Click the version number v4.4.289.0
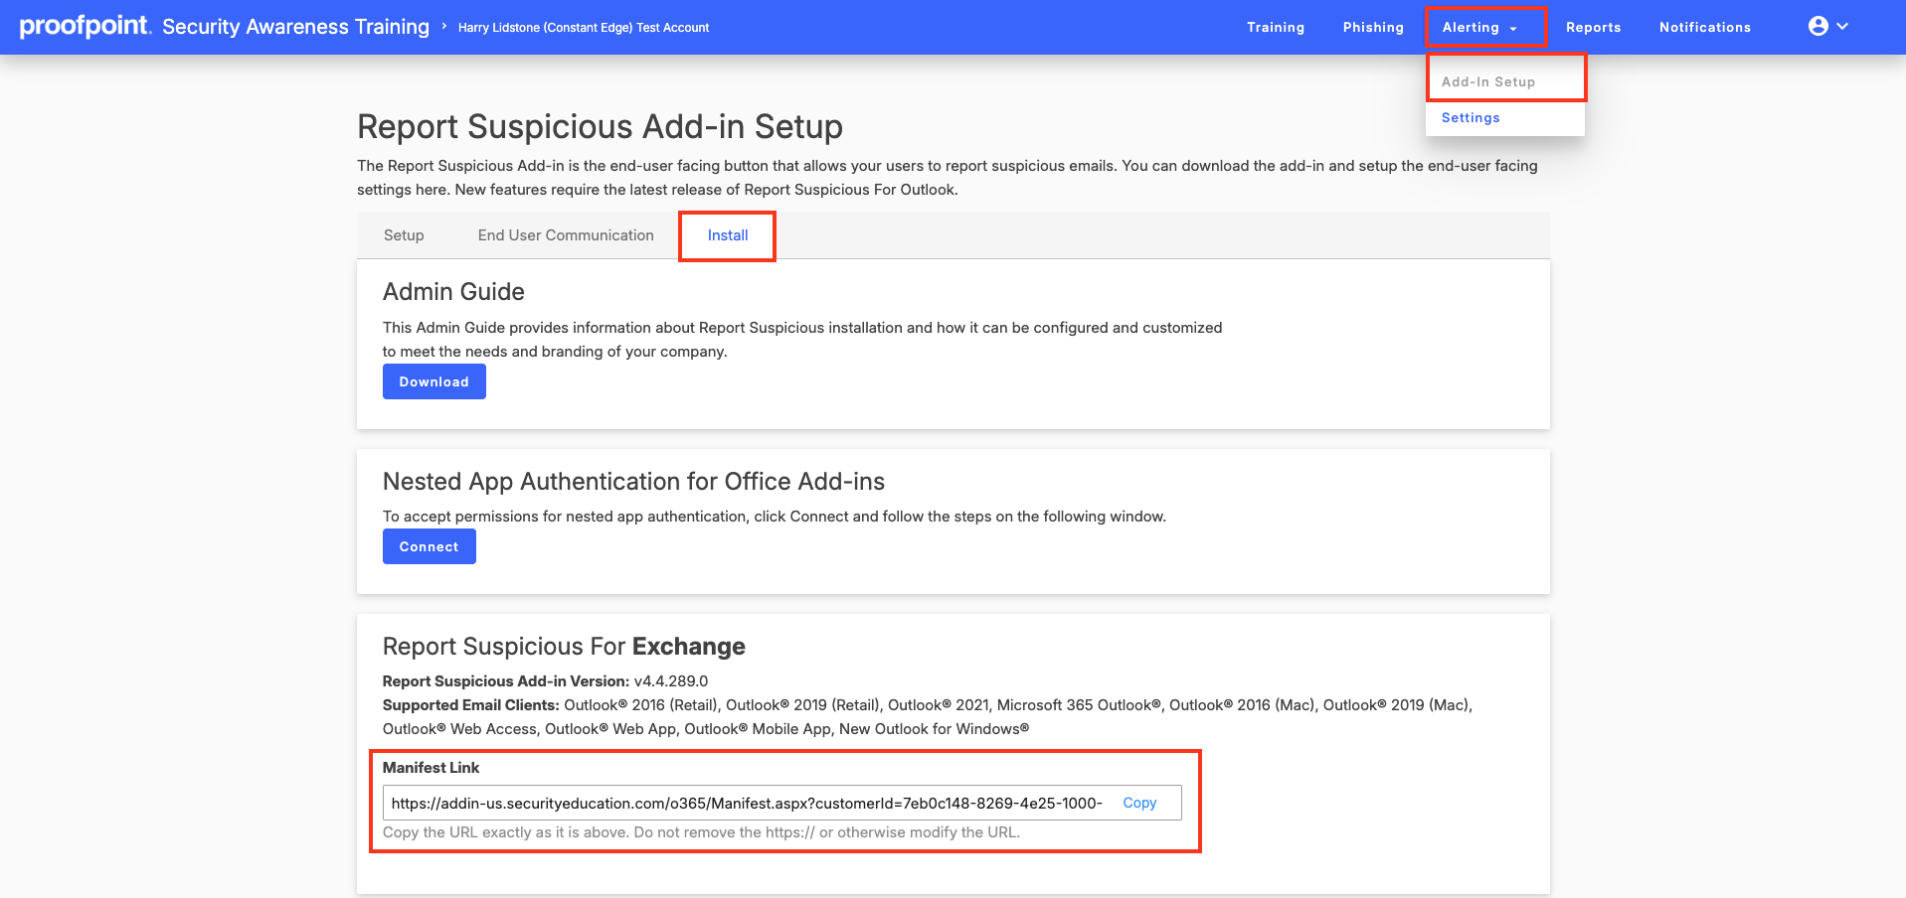The width and height of the screenshot is (1906, 898). [x=671, y=681]
